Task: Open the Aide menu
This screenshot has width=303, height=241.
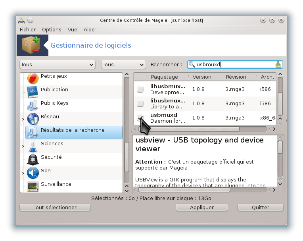Action: (89, 30)
